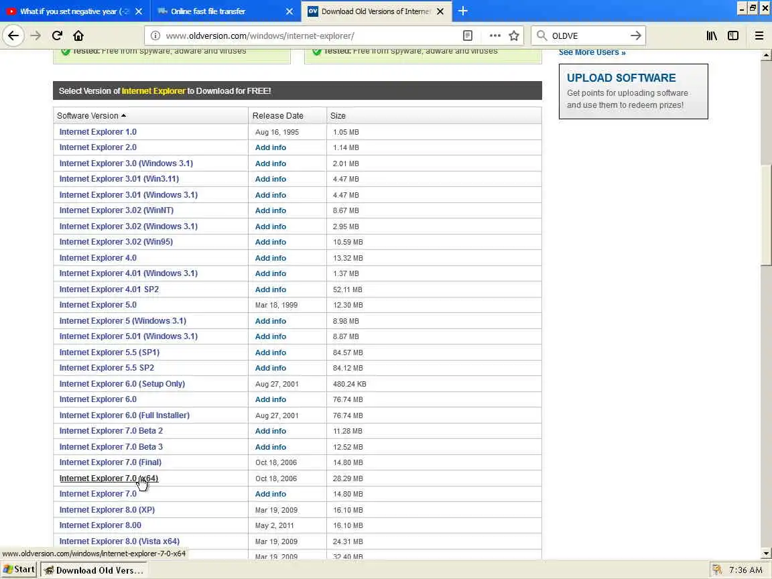Open Internet Explorer 7.0 (Final) link
Viewport: 772px width, 579px height.
111,462
